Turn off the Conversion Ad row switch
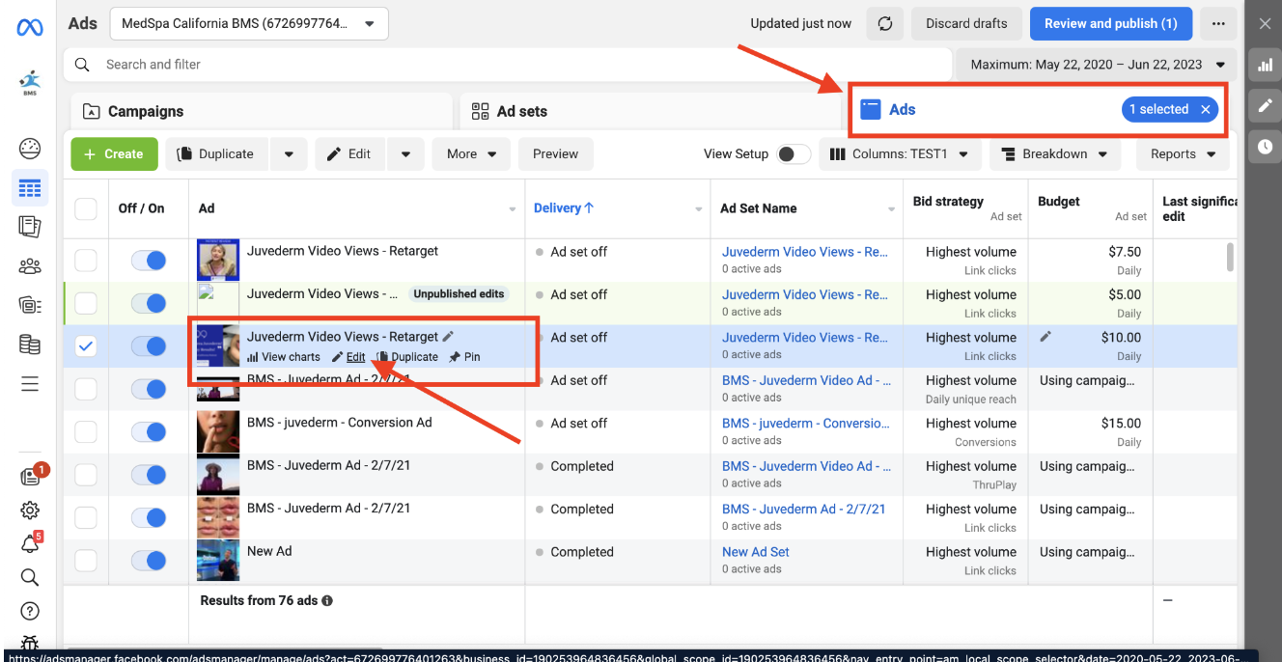Viewport: 1282px width, 662px height. pos(149,432)
